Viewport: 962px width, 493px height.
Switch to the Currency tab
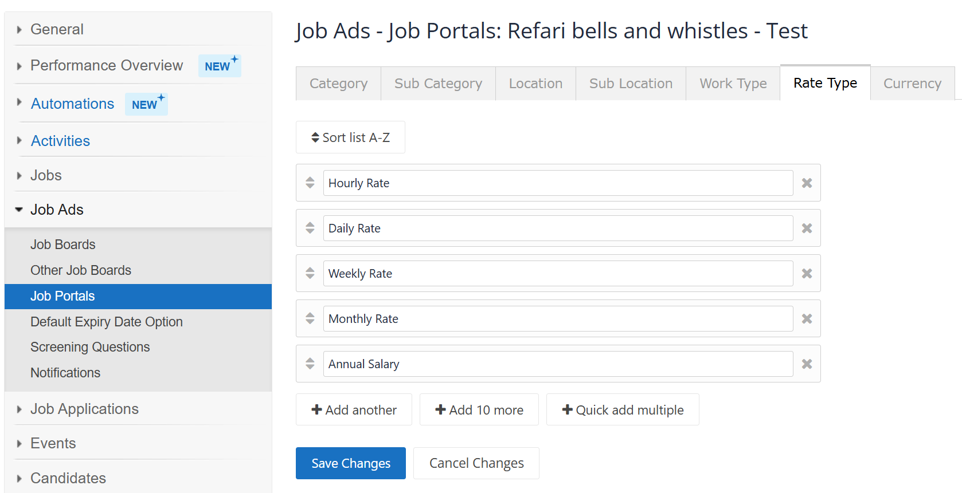(912, 84)
